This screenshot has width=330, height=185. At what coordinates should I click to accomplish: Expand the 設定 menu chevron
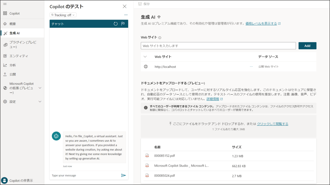40,102
